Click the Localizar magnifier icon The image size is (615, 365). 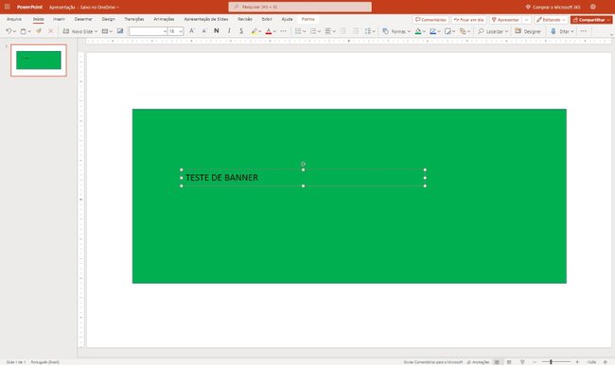pos(481,31)
